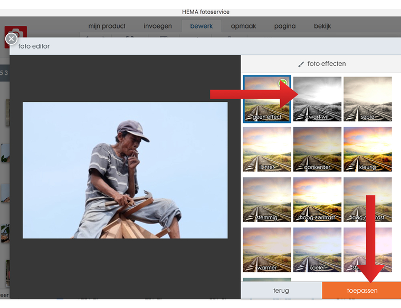Click the foto editor dialog title
The image size is (401, 308).
pyautogui.click(x=34, y=46)
